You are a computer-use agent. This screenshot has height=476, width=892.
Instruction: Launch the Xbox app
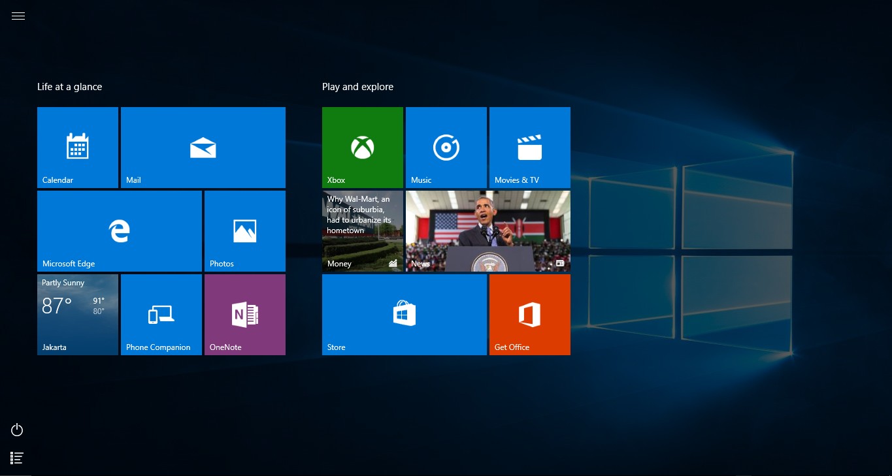[x=362, y=147]
